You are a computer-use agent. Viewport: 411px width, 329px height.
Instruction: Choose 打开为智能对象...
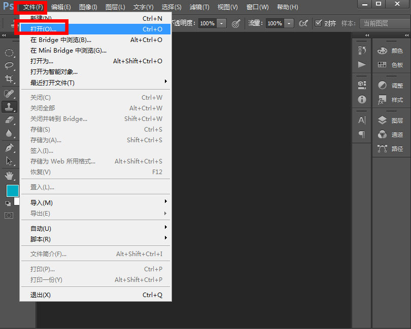click(x=95, y=72)
